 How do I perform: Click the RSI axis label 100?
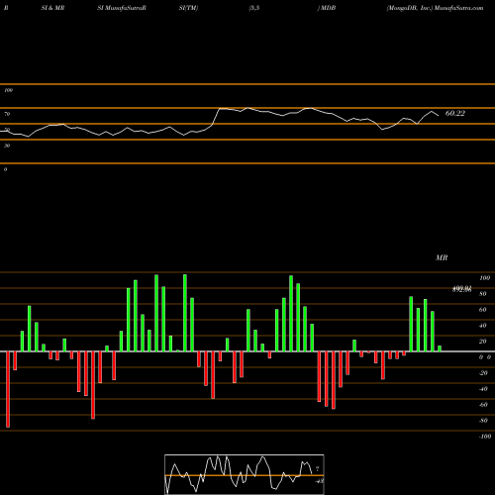tap(8, 90)
